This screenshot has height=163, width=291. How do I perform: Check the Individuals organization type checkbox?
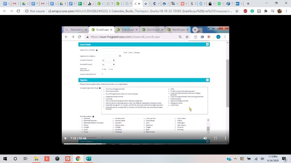[x=104, y=99]
